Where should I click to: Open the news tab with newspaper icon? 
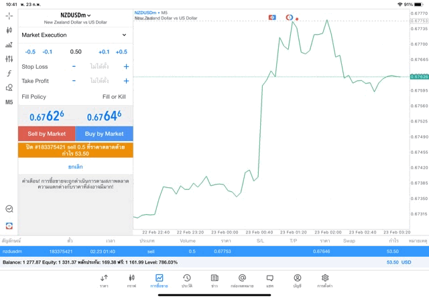[214, 281]
